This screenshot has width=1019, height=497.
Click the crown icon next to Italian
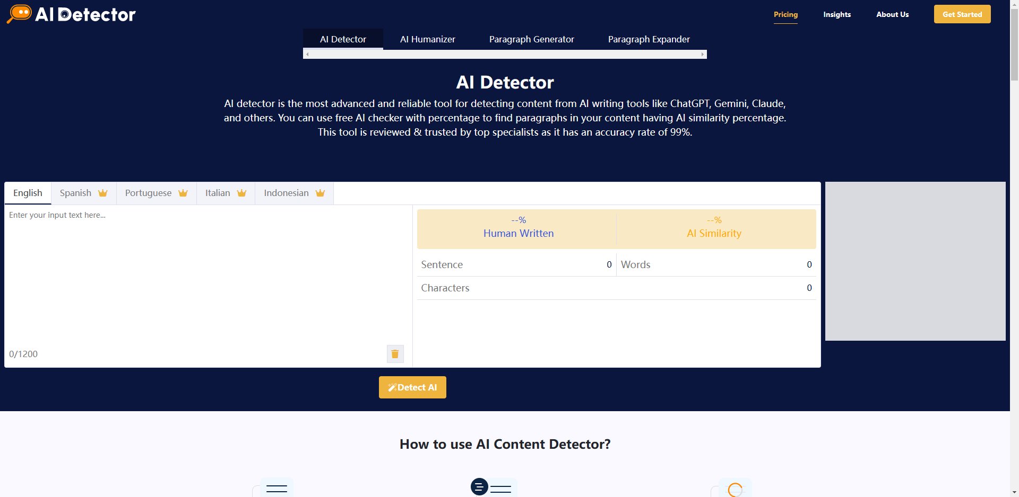coord(242,193)
